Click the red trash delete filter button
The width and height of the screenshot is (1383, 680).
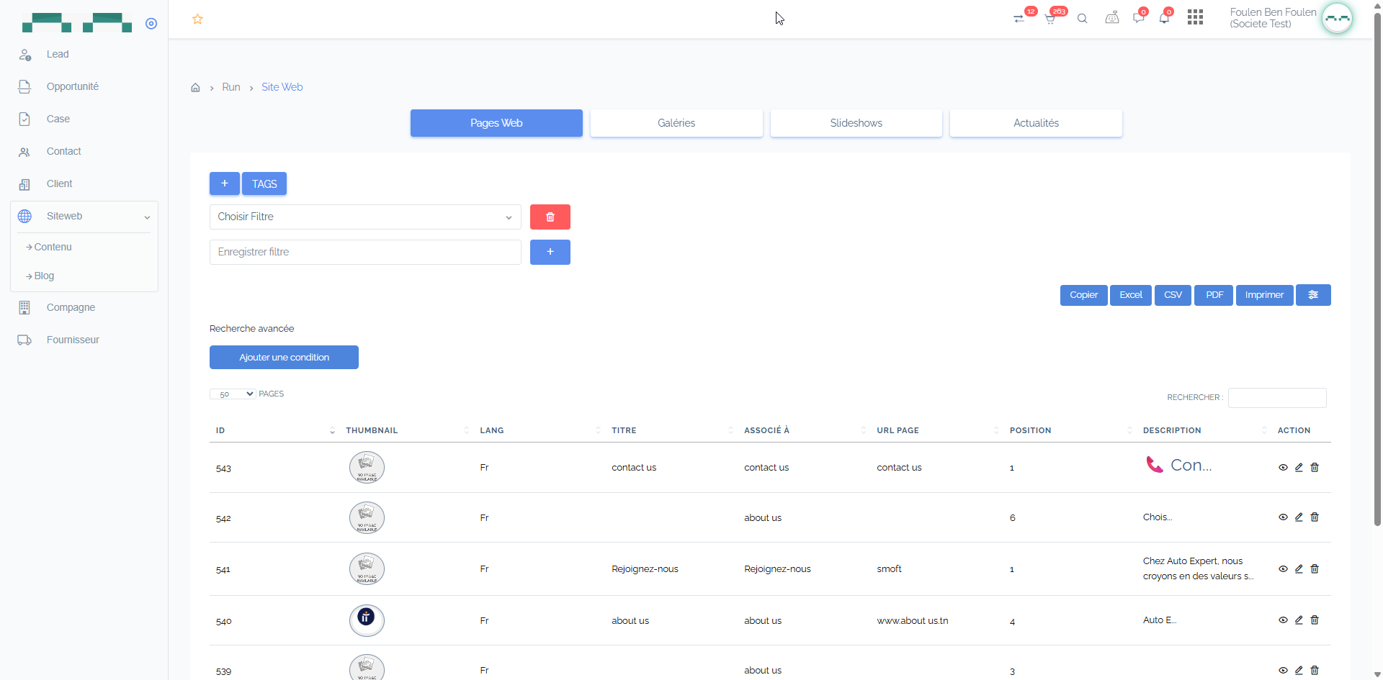(x=550, y=217)
